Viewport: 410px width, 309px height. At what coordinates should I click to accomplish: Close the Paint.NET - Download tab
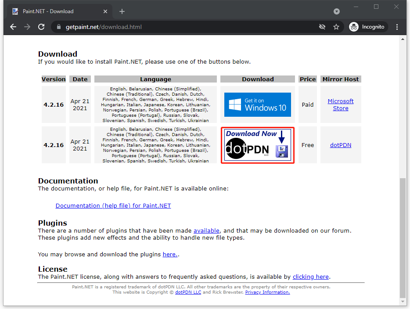click(x=105, y=11)
